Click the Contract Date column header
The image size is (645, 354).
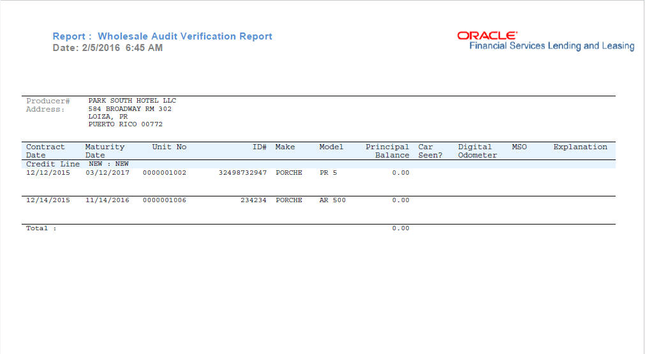click(45, 151)
